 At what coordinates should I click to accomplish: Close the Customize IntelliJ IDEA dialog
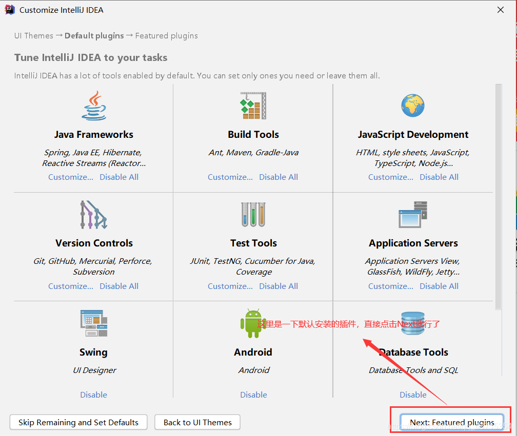click(x=501, y=10)
